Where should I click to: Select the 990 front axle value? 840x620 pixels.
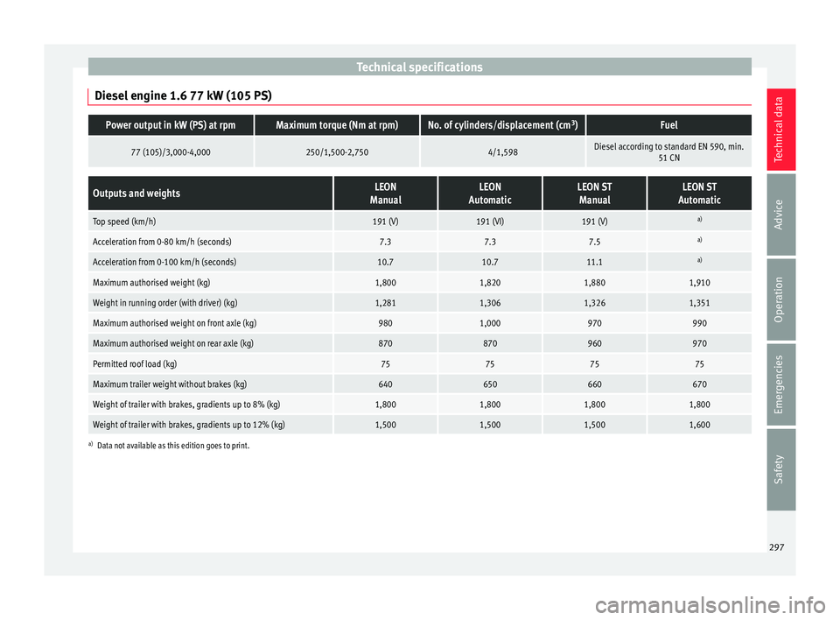click(700, 323)
